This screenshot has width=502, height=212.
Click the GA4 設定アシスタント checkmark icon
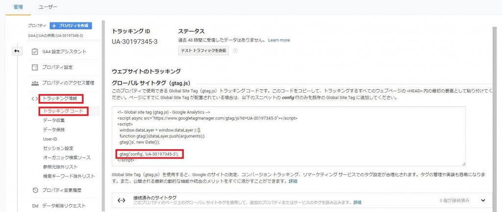click(x=35, y=52)
